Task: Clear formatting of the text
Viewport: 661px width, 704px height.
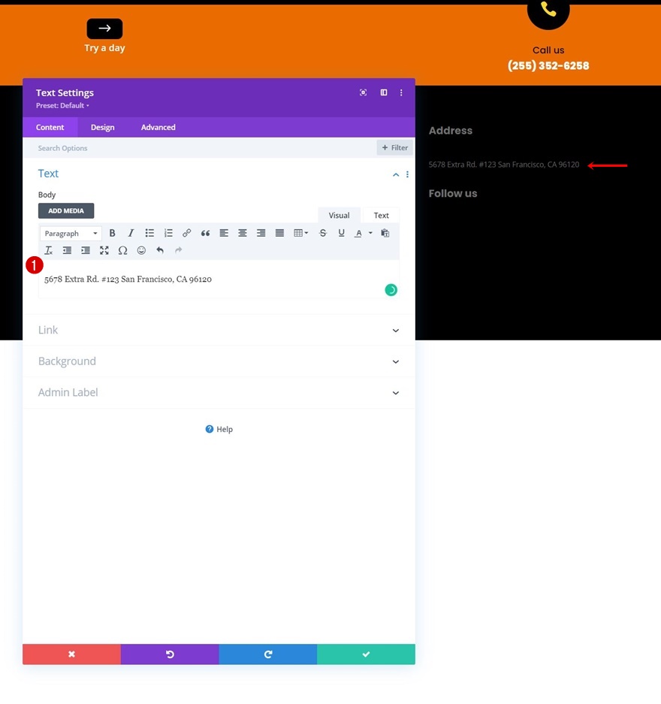Action: coord(49,250)
